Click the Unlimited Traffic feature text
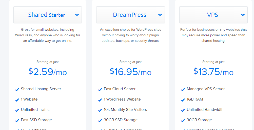 35,110
